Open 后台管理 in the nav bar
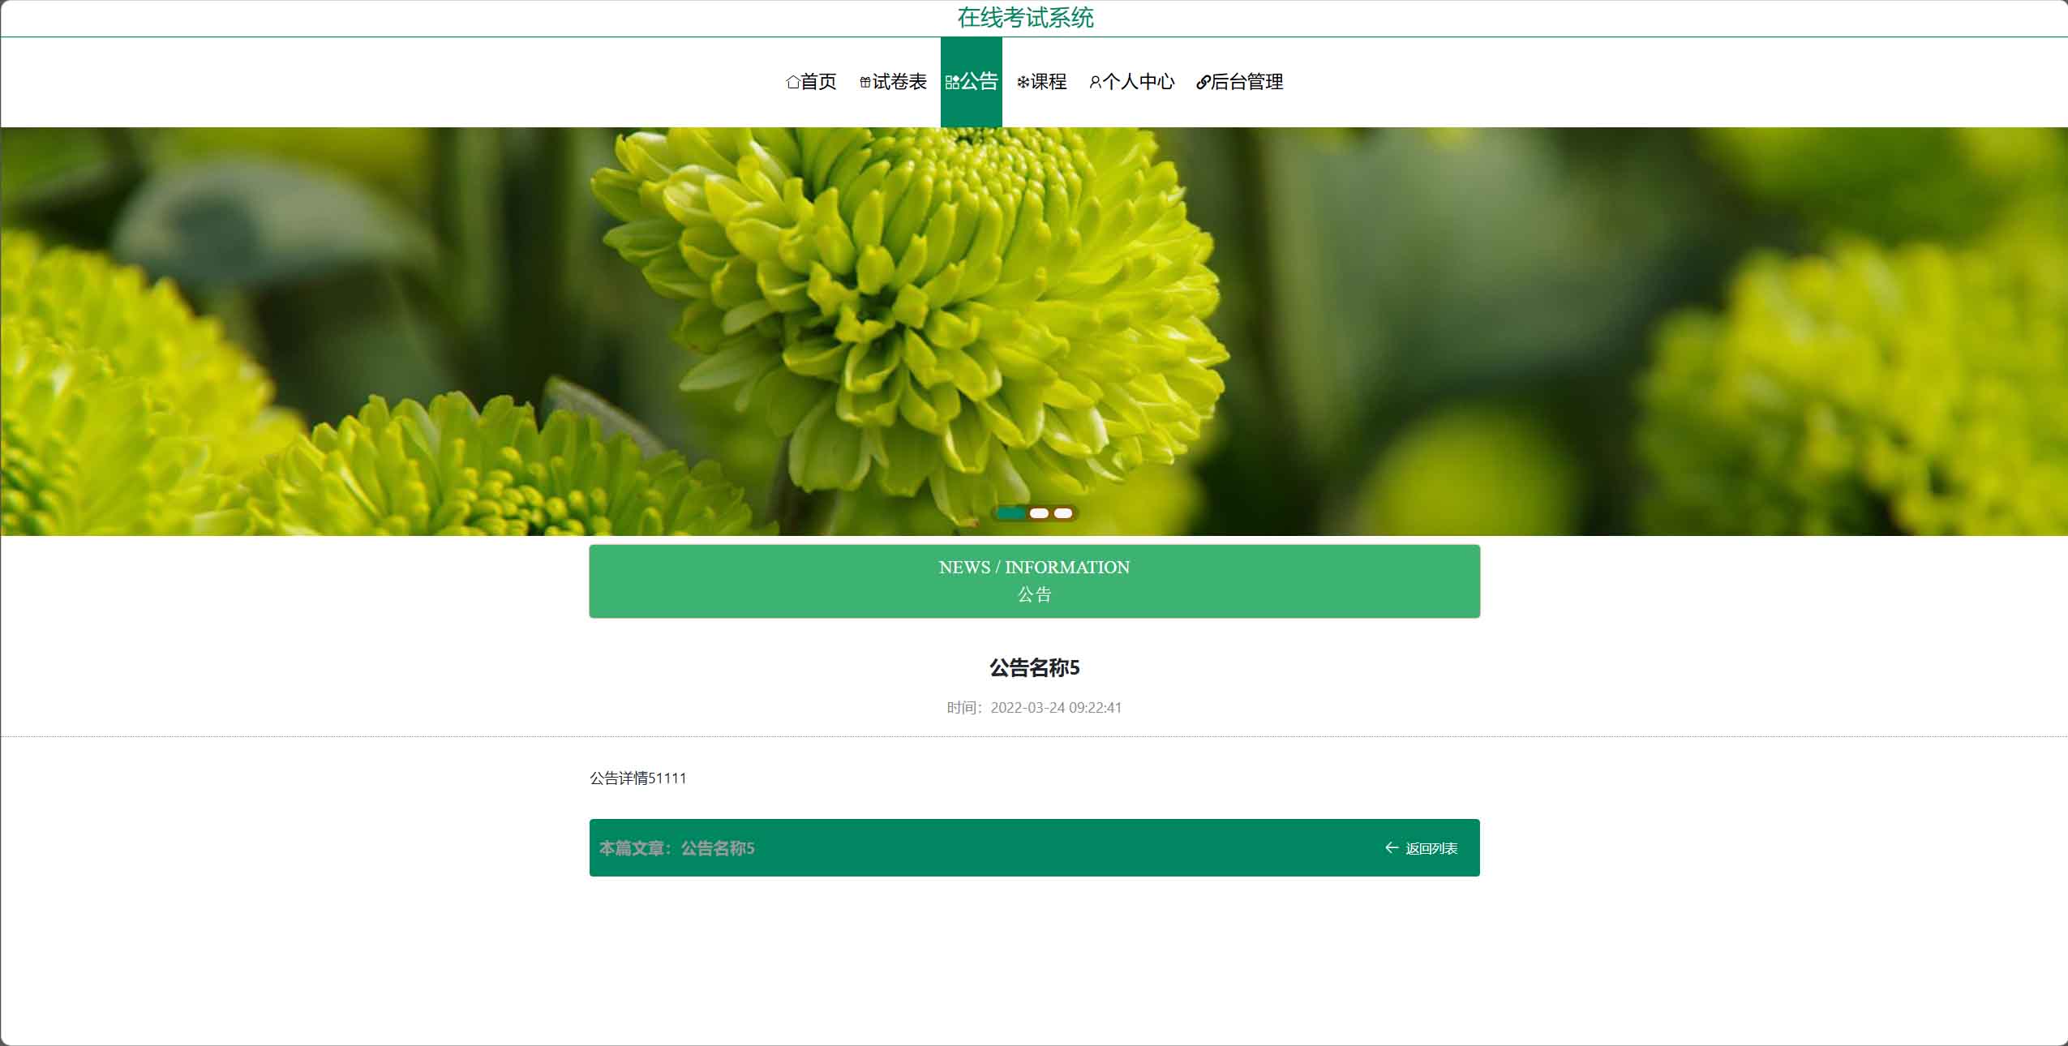Image resolution: width=2068 pixels, height=1046 pixels. (x=1239, y=82)
